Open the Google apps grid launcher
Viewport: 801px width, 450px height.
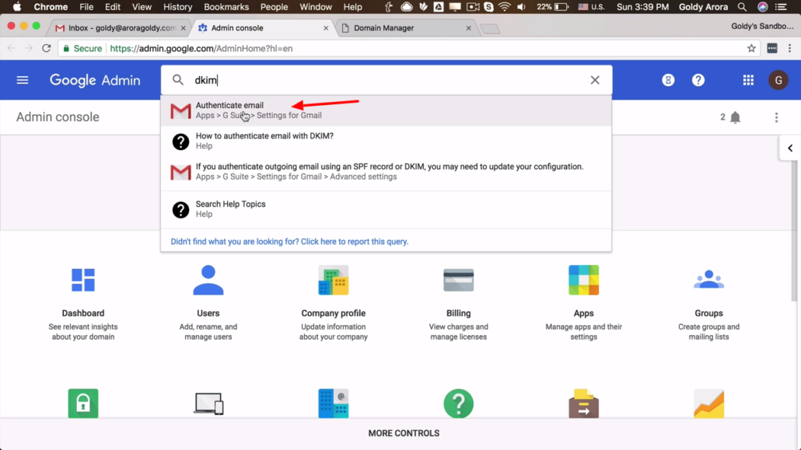[x=748, y=80]
